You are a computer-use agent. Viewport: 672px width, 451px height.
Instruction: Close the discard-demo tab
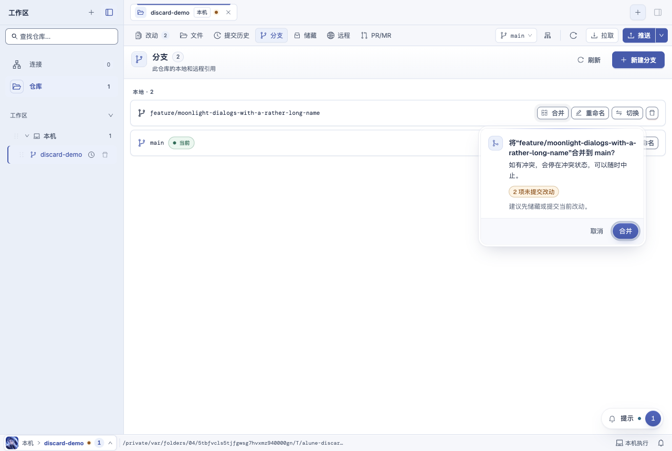[228, 12]
